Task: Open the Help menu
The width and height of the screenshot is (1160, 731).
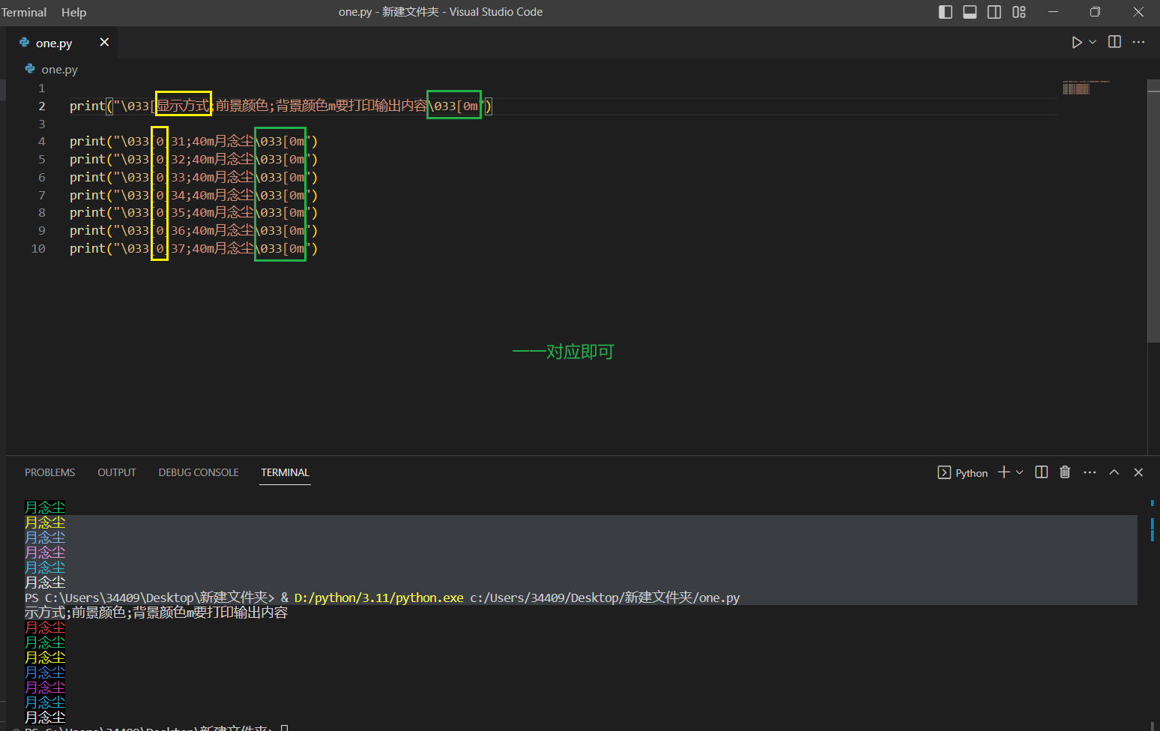Action: [73, 12]
